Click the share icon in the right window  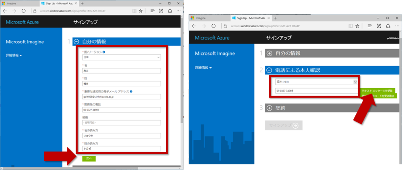[x=388, y=26]
